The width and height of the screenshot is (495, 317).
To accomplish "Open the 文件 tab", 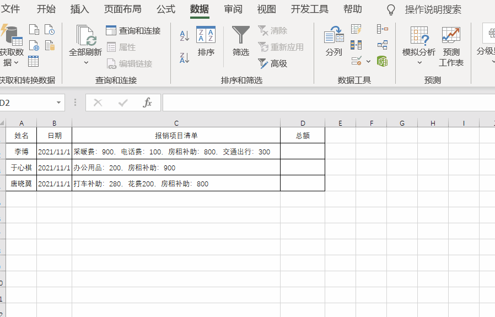I will coord(10,9).
